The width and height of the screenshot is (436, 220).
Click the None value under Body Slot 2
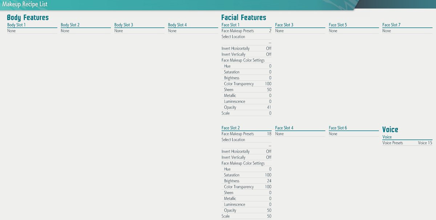65,31
